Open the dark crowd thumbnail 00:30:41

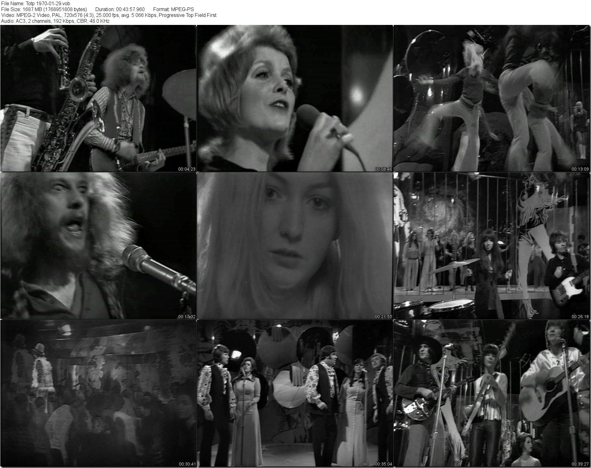coord(98,393)
